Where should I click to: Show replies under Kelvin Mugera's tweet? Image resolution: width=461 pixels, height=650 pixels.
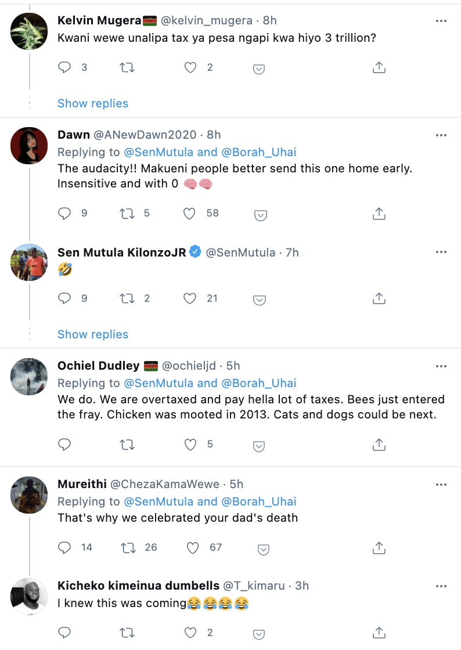tap(93, 103)
